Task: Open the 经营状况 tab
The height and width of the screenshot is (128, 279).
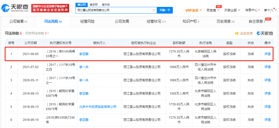Action: tap(156, 22)
